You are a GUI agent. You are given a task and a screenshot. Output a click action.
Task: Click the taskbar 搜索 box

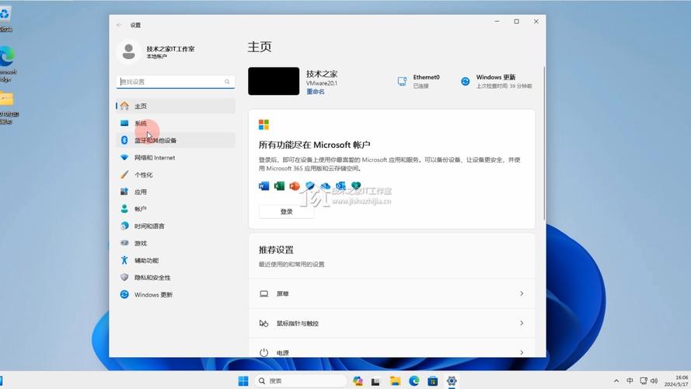[x=301, y=380]
